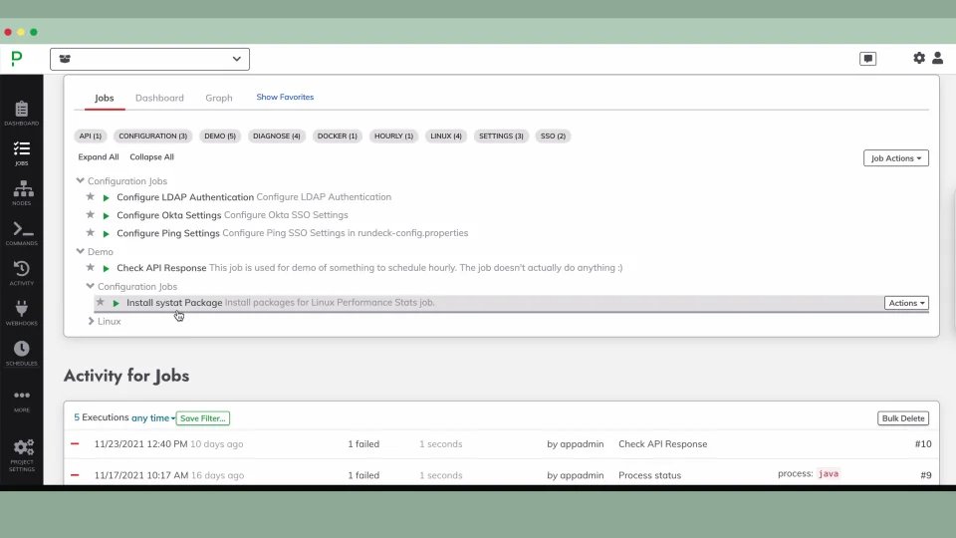Open the failed execution #10 row
The width and height of the screenshot is (956, 538).
coord(501,444)
